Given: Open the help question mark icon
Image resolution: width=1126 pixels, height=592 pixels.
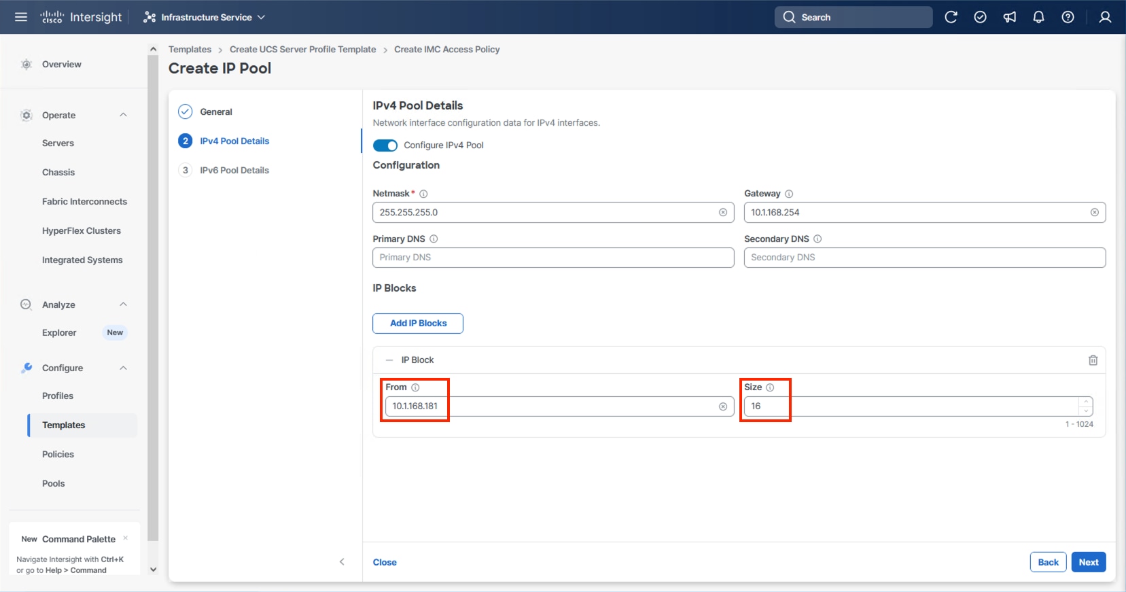Looking at the screenshot, I should 1068,17.
